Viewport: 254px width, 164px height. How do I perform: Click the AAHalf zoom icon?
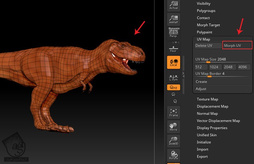(173, 19)
